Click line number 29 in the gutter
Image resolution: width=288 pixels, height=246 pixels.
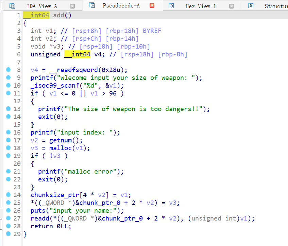(17, 234)
